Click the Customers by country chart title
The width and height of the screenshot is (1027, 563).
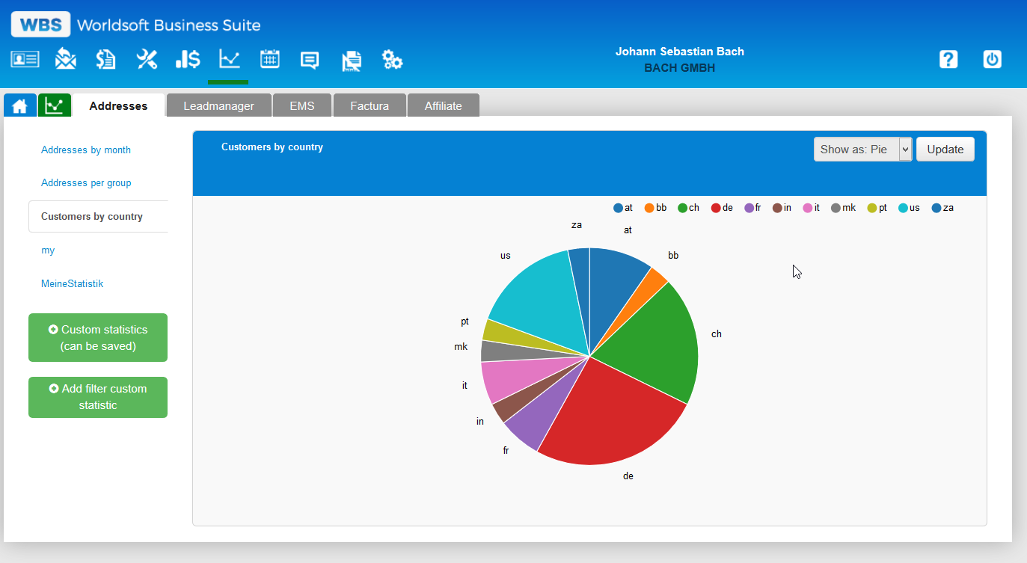pos(272,147)
